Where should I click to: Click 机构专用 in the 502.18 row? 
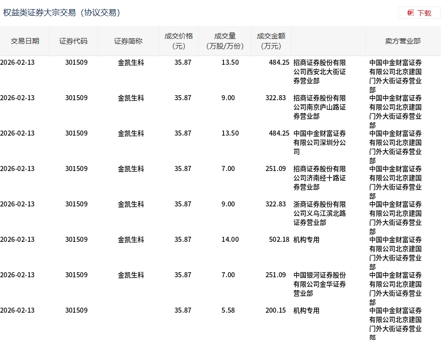point(306,240)
